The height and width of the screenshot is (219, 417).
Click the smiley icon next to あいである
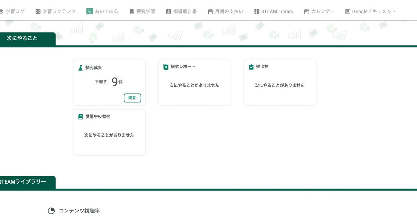[90, 11]
